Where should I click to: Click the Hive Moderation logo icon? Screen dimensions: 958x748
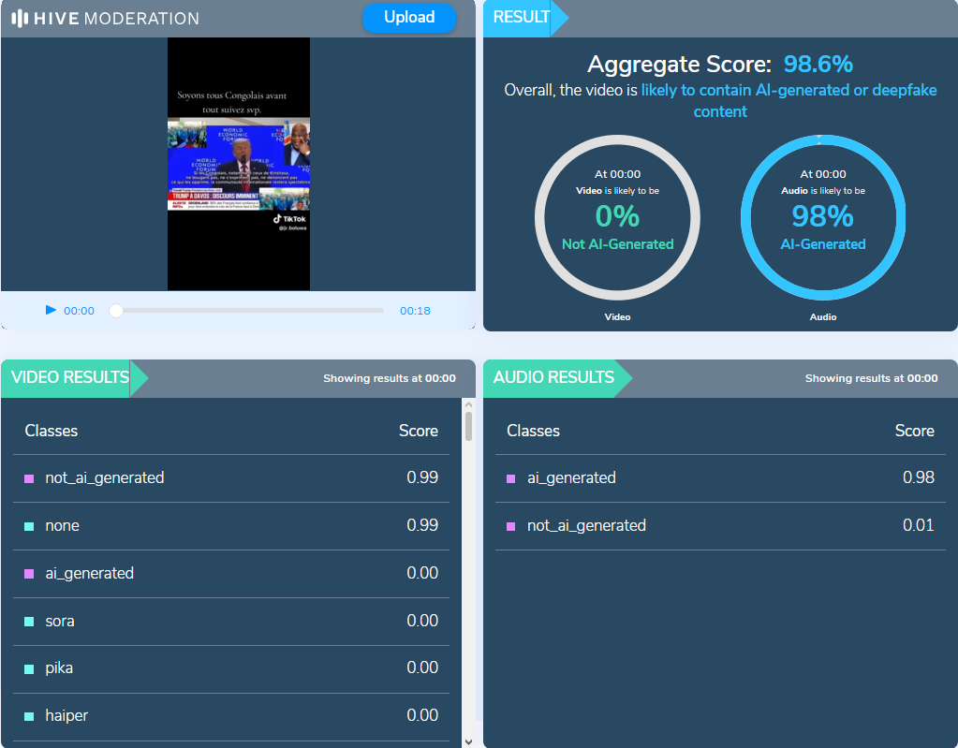point(19,19)
